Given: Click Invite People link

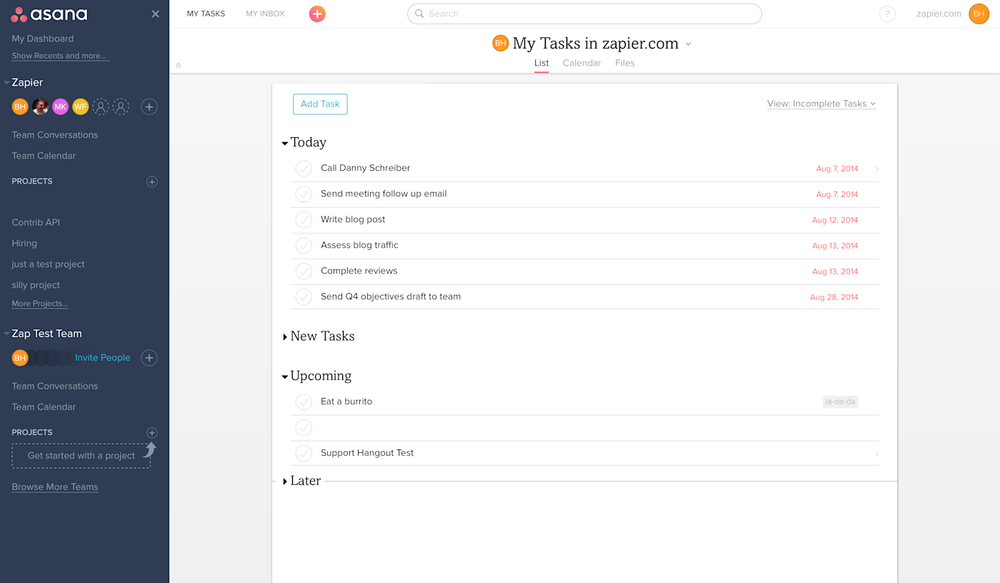Looking at the screenshot, I should tap(103, 358).
